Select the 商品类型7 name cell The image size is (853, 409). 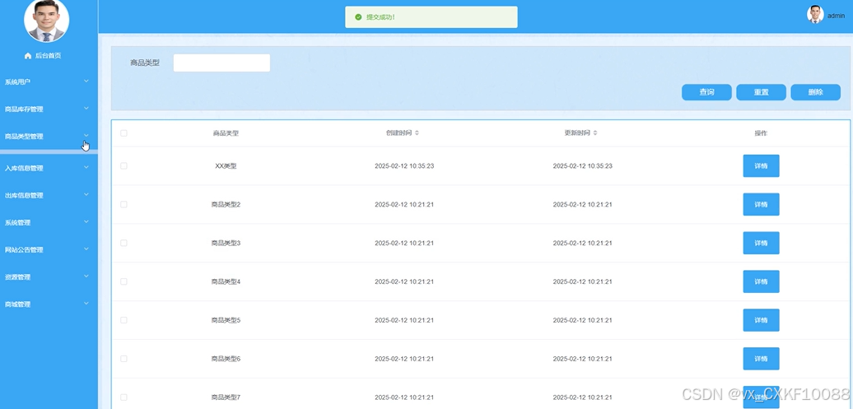pyautogui.click(x=226, y=397)
